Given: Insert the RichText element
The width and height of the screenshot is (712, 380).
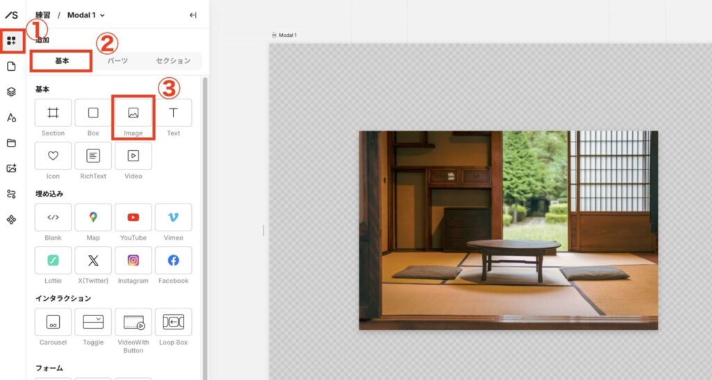Looking at the screenshot, I should (x=93, y=156).
